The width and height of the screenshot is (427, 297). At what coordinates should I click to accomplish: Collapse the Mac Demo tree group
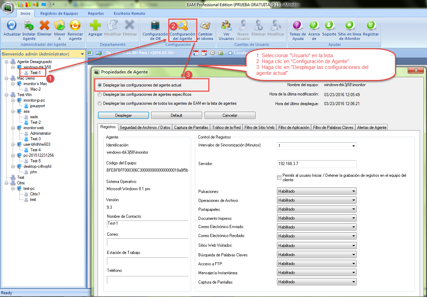[7, 78]
